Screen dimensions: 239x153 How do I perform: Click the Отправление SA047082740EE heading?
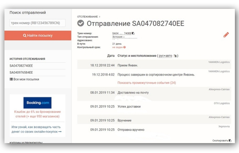135,24
